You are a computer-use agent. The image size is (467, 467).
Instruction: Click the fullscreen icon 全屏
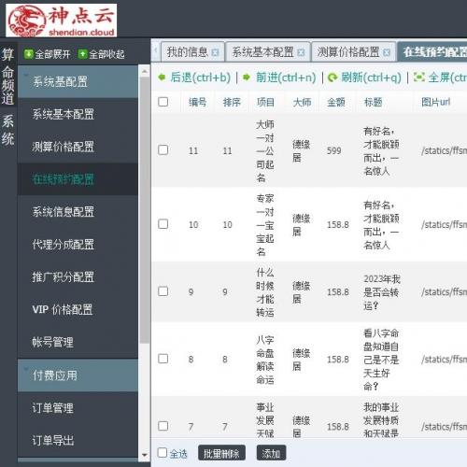419,77
